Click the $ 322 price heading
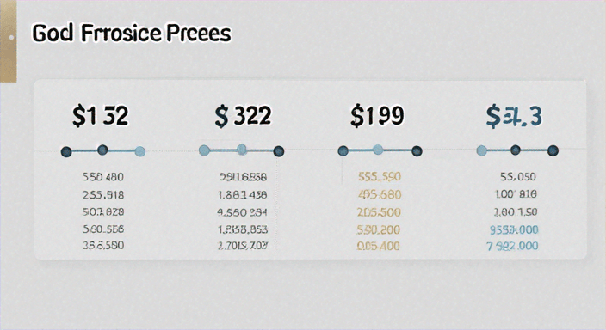Viewport: 606px width, 330px height. (x=243, y=116)
